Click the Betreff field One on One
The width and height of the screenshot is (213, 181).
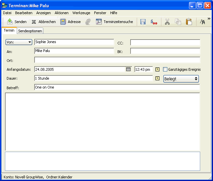[117, 87]
